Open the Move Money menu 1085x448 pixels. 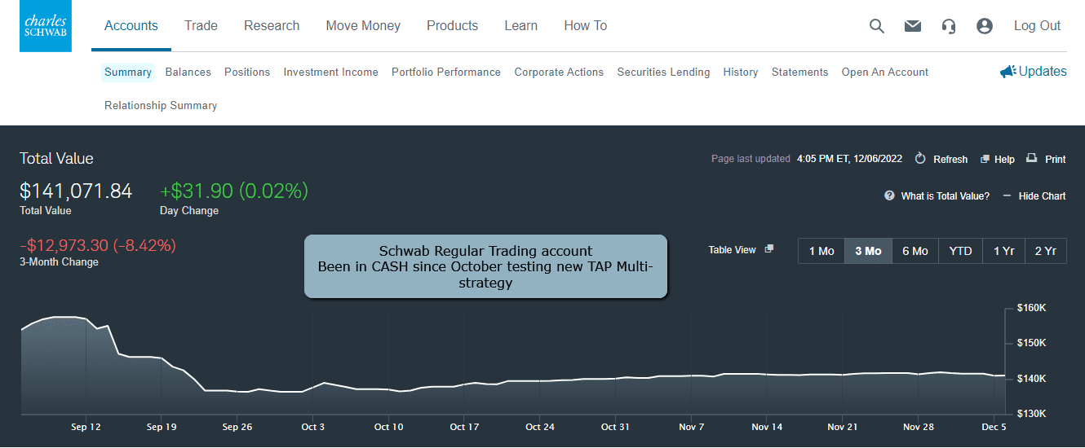pos(363,26)
